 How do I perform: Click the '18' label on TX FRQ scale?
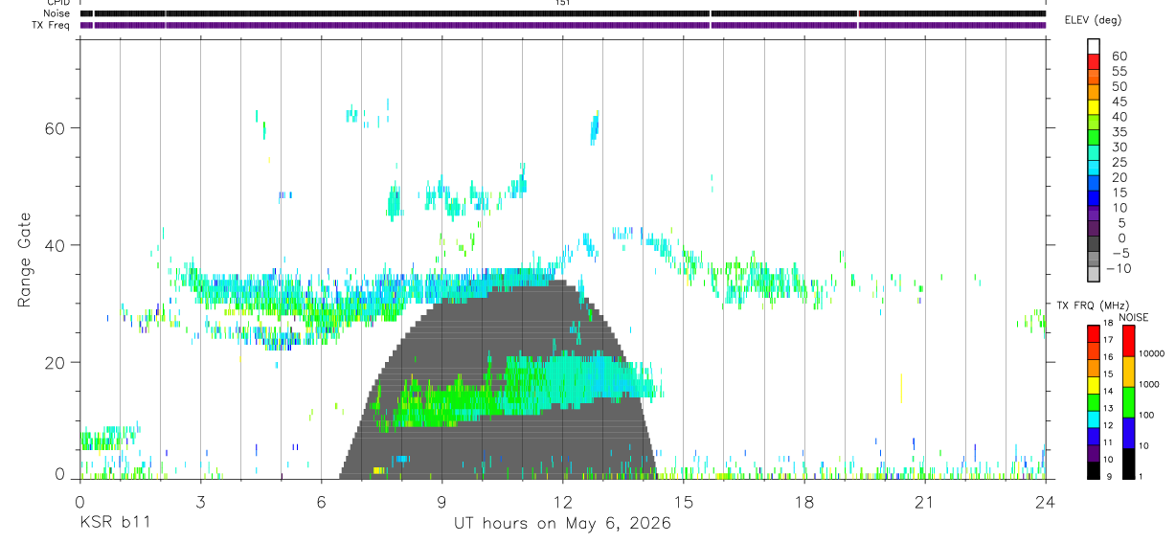tap(1107, 324)
